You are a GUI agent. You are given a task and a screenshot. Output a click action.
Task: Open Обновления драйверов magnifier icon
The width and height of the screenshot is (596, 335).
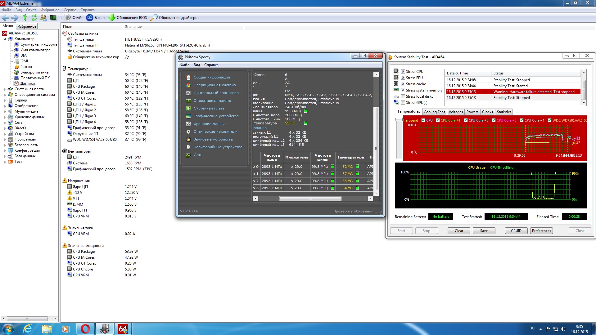(154, 18)
